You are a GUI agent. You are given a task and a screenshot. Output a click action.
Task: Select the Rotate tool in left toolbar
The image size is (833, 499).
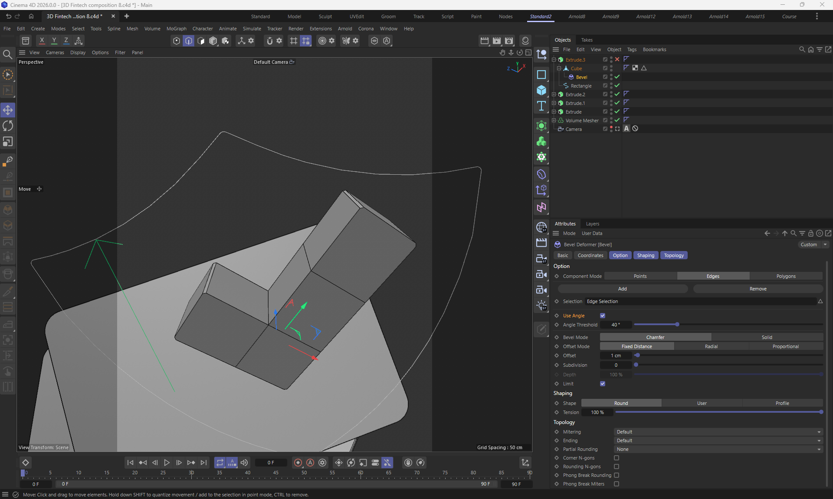(x=8, y=126)
